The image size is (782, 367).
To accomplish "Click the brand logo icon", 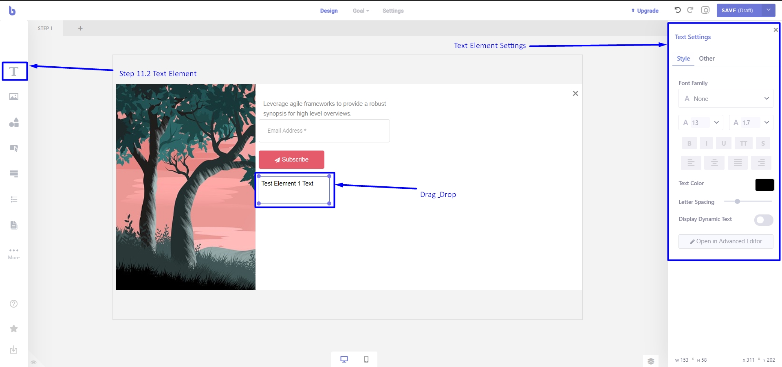I will 12,11.
